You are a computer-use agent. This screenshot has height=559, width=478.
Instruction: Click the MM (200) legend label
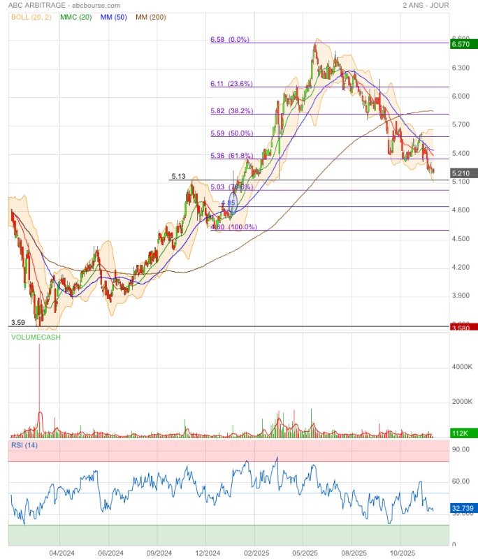pyautogui.click(x=151, y=17)
